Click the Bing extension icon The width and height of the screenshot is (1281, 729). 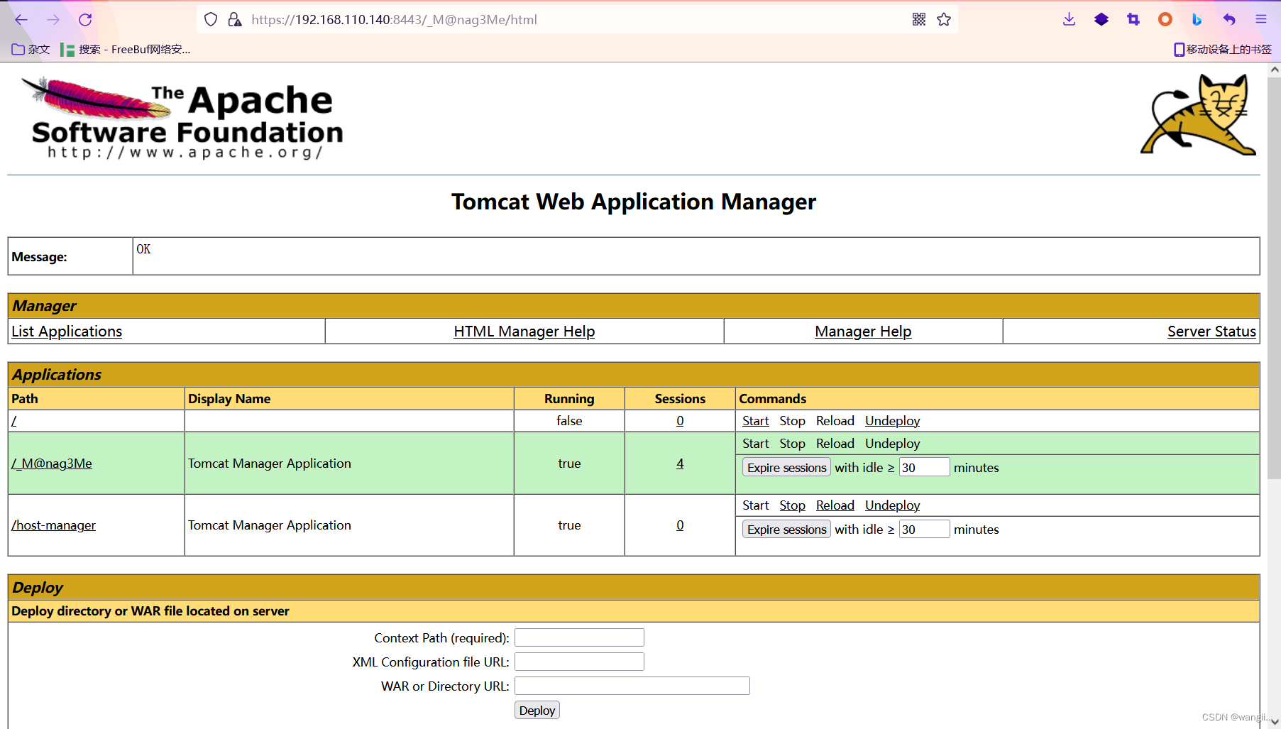pyautogui.click(x=1197, y=20)
